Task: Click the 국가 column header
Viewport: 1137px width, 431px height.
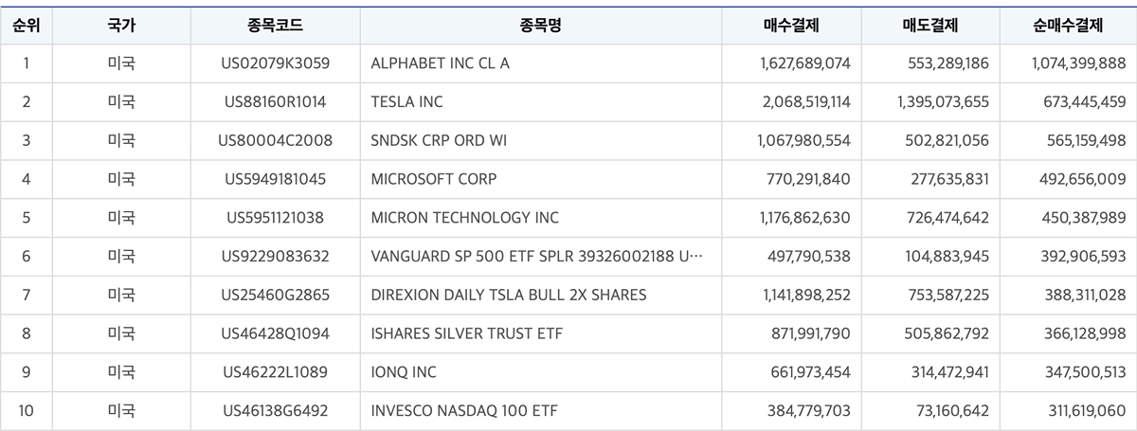Action: (121, 26)
